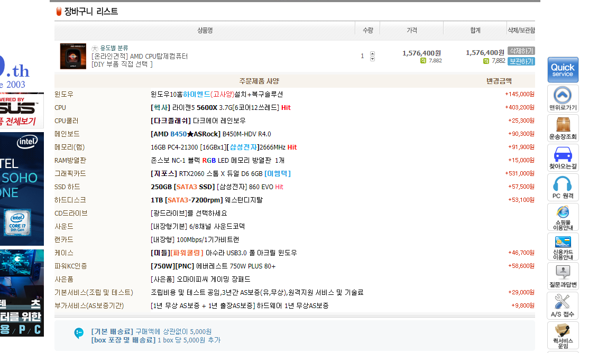Click the 100Mbps/1기가비트랜 entry
Screen dimensions: 607x353
[x=195, y=239]
